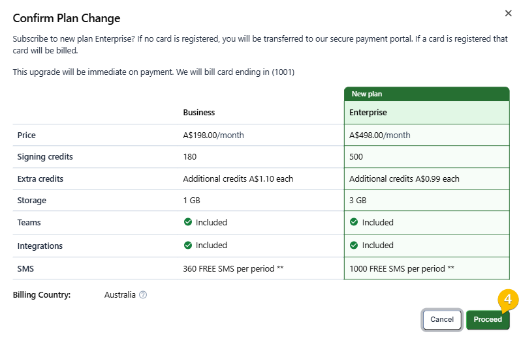Close the Confirm Plan Change dialog
The image size is (521, 340).
coord(508,13)
